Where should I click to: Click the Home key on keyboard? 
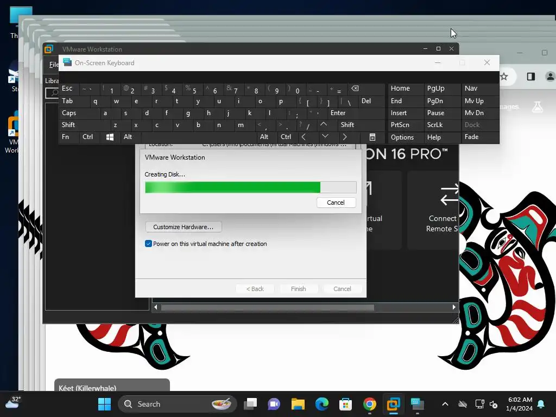[406, 89]
